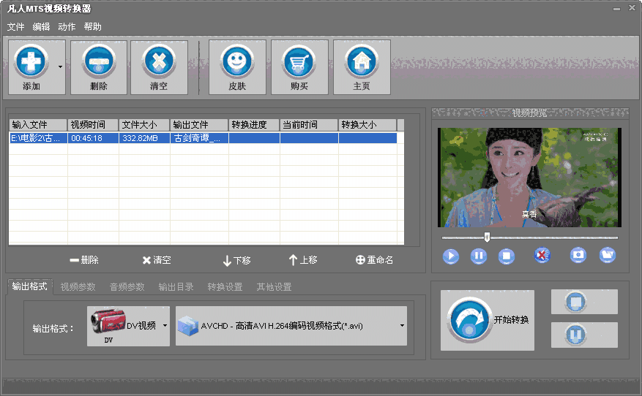
Task: Take a snapshot with the camera icon
Action: (x=578, y=255)
